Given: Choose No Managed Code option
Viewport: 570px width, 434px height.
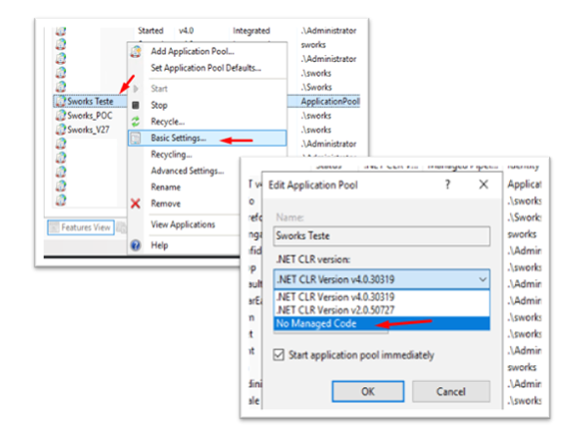Looking at the screenshot, I should click(x=381, y=323).
